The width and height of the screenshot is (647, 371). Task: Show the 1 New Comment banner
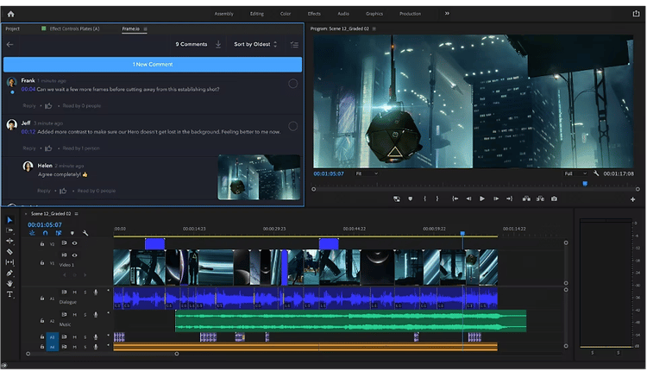153,65
